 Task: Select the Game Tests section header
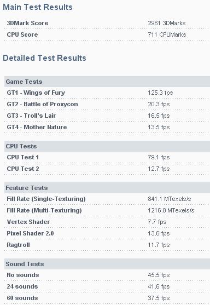(x=107, y=82)
